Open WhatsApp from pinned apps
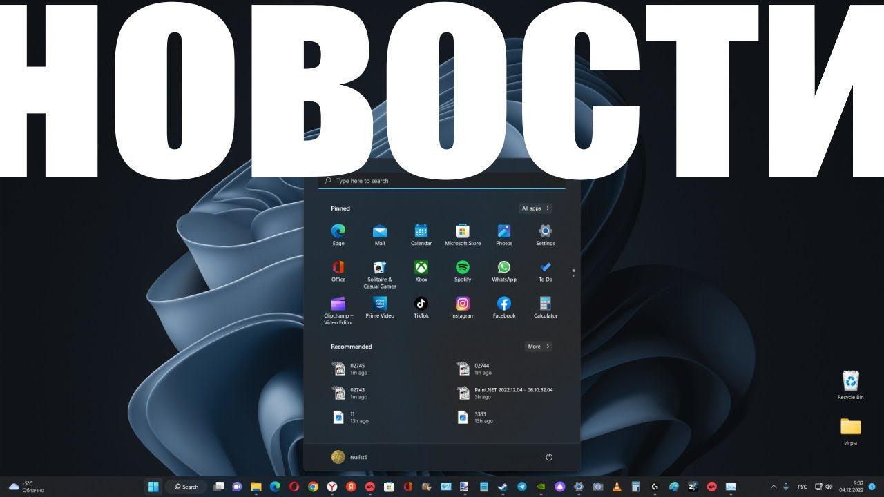Viewport: 884px width, 497px height. pos(504,271)
